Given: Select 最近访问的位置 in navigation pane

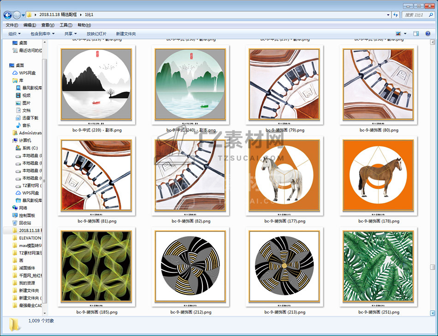Looking at the screenshot, I should (x=27, y=51).
